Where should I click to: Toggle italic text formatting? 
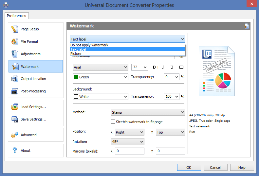(163, 67)
